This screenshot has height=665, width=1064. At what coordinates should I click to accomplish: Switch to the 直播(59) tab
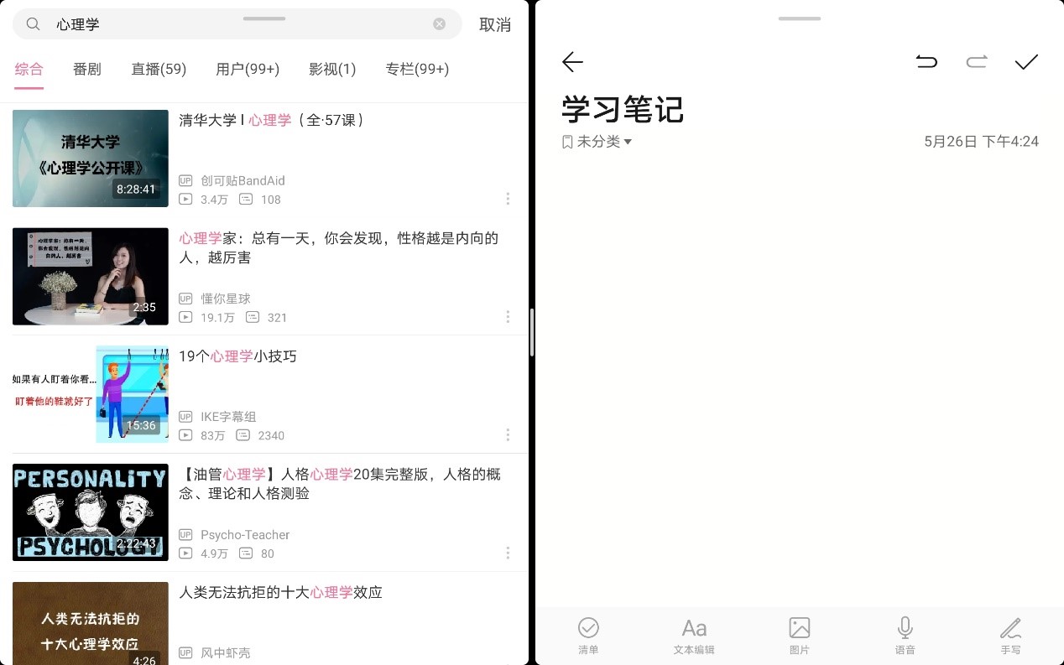[159, 69]
